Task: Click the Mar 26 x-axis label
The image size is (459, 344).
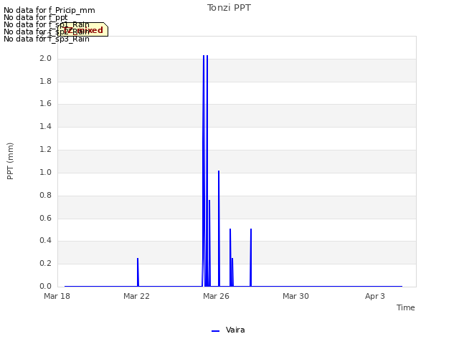Action: point(216,296)
